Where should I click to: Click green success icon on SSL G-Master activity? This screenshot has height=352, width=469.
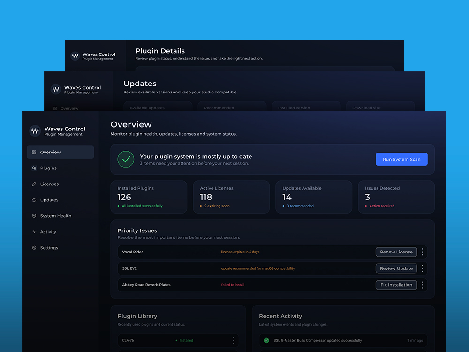[266, 340]
